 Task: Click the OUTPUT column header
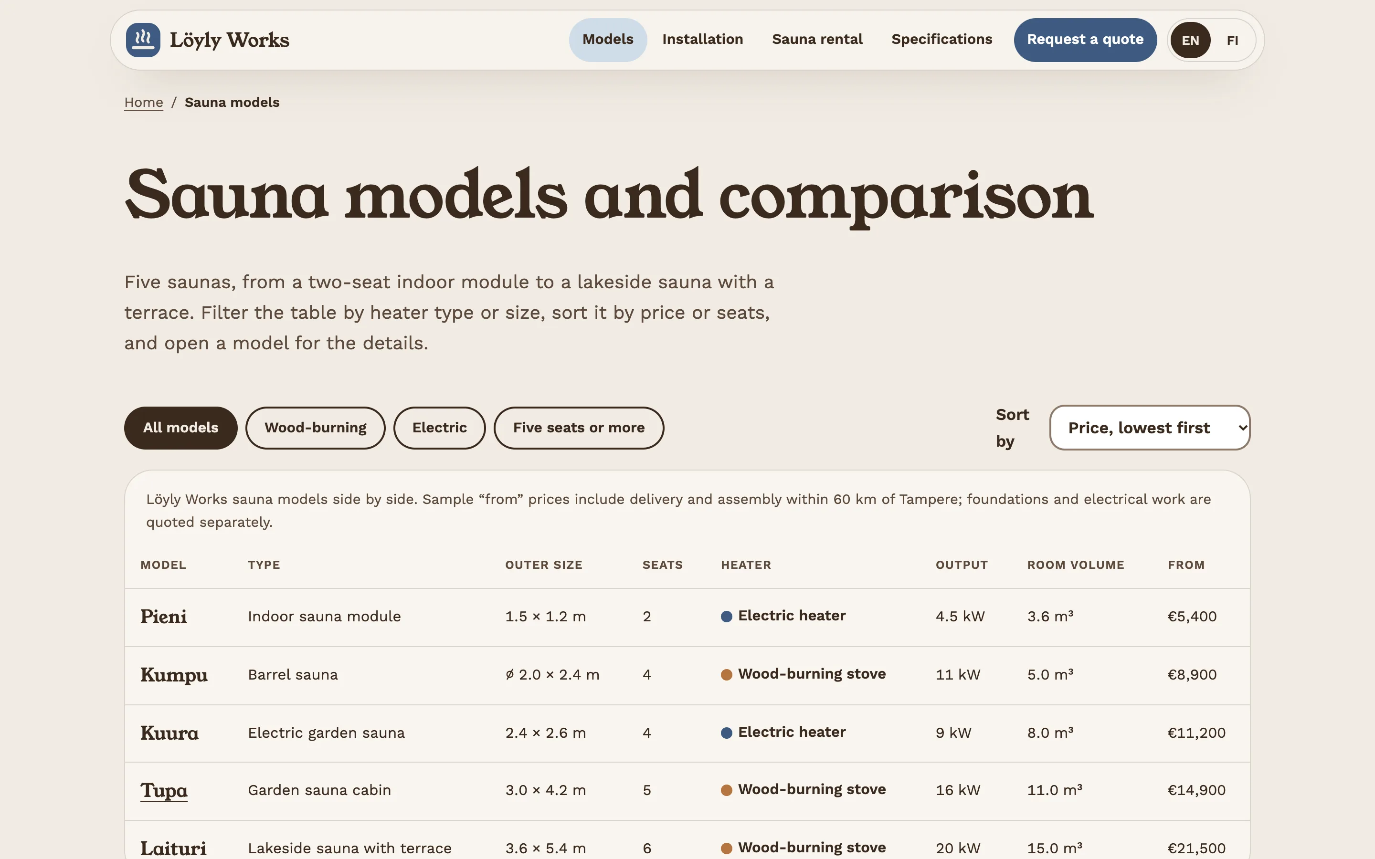(x=962, y=565)
